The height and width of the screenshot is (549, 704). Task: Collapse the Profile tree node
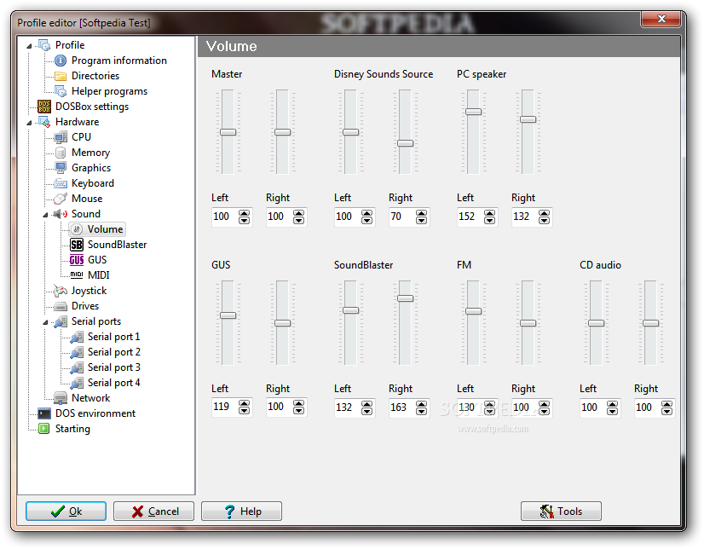click(29, 46)
